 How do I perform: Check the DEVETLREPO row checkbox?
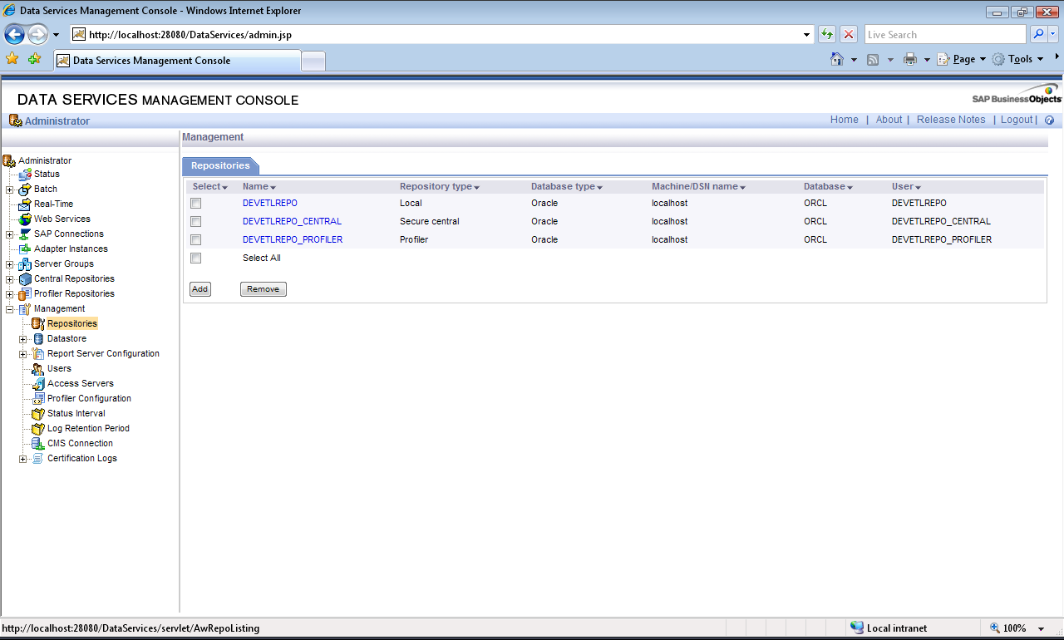coord(196,204)
